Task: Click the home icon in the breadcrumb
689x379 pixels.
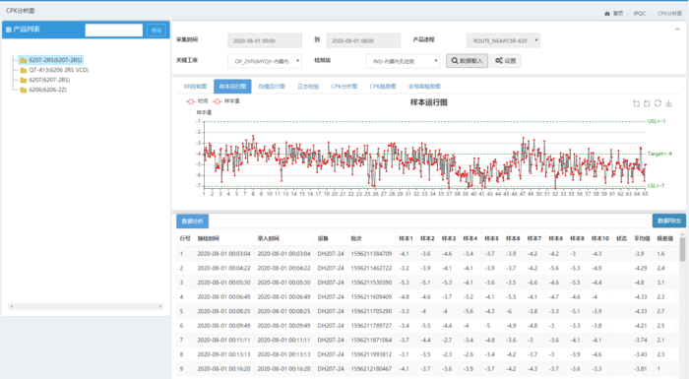Action: click(x=607, y=14)
